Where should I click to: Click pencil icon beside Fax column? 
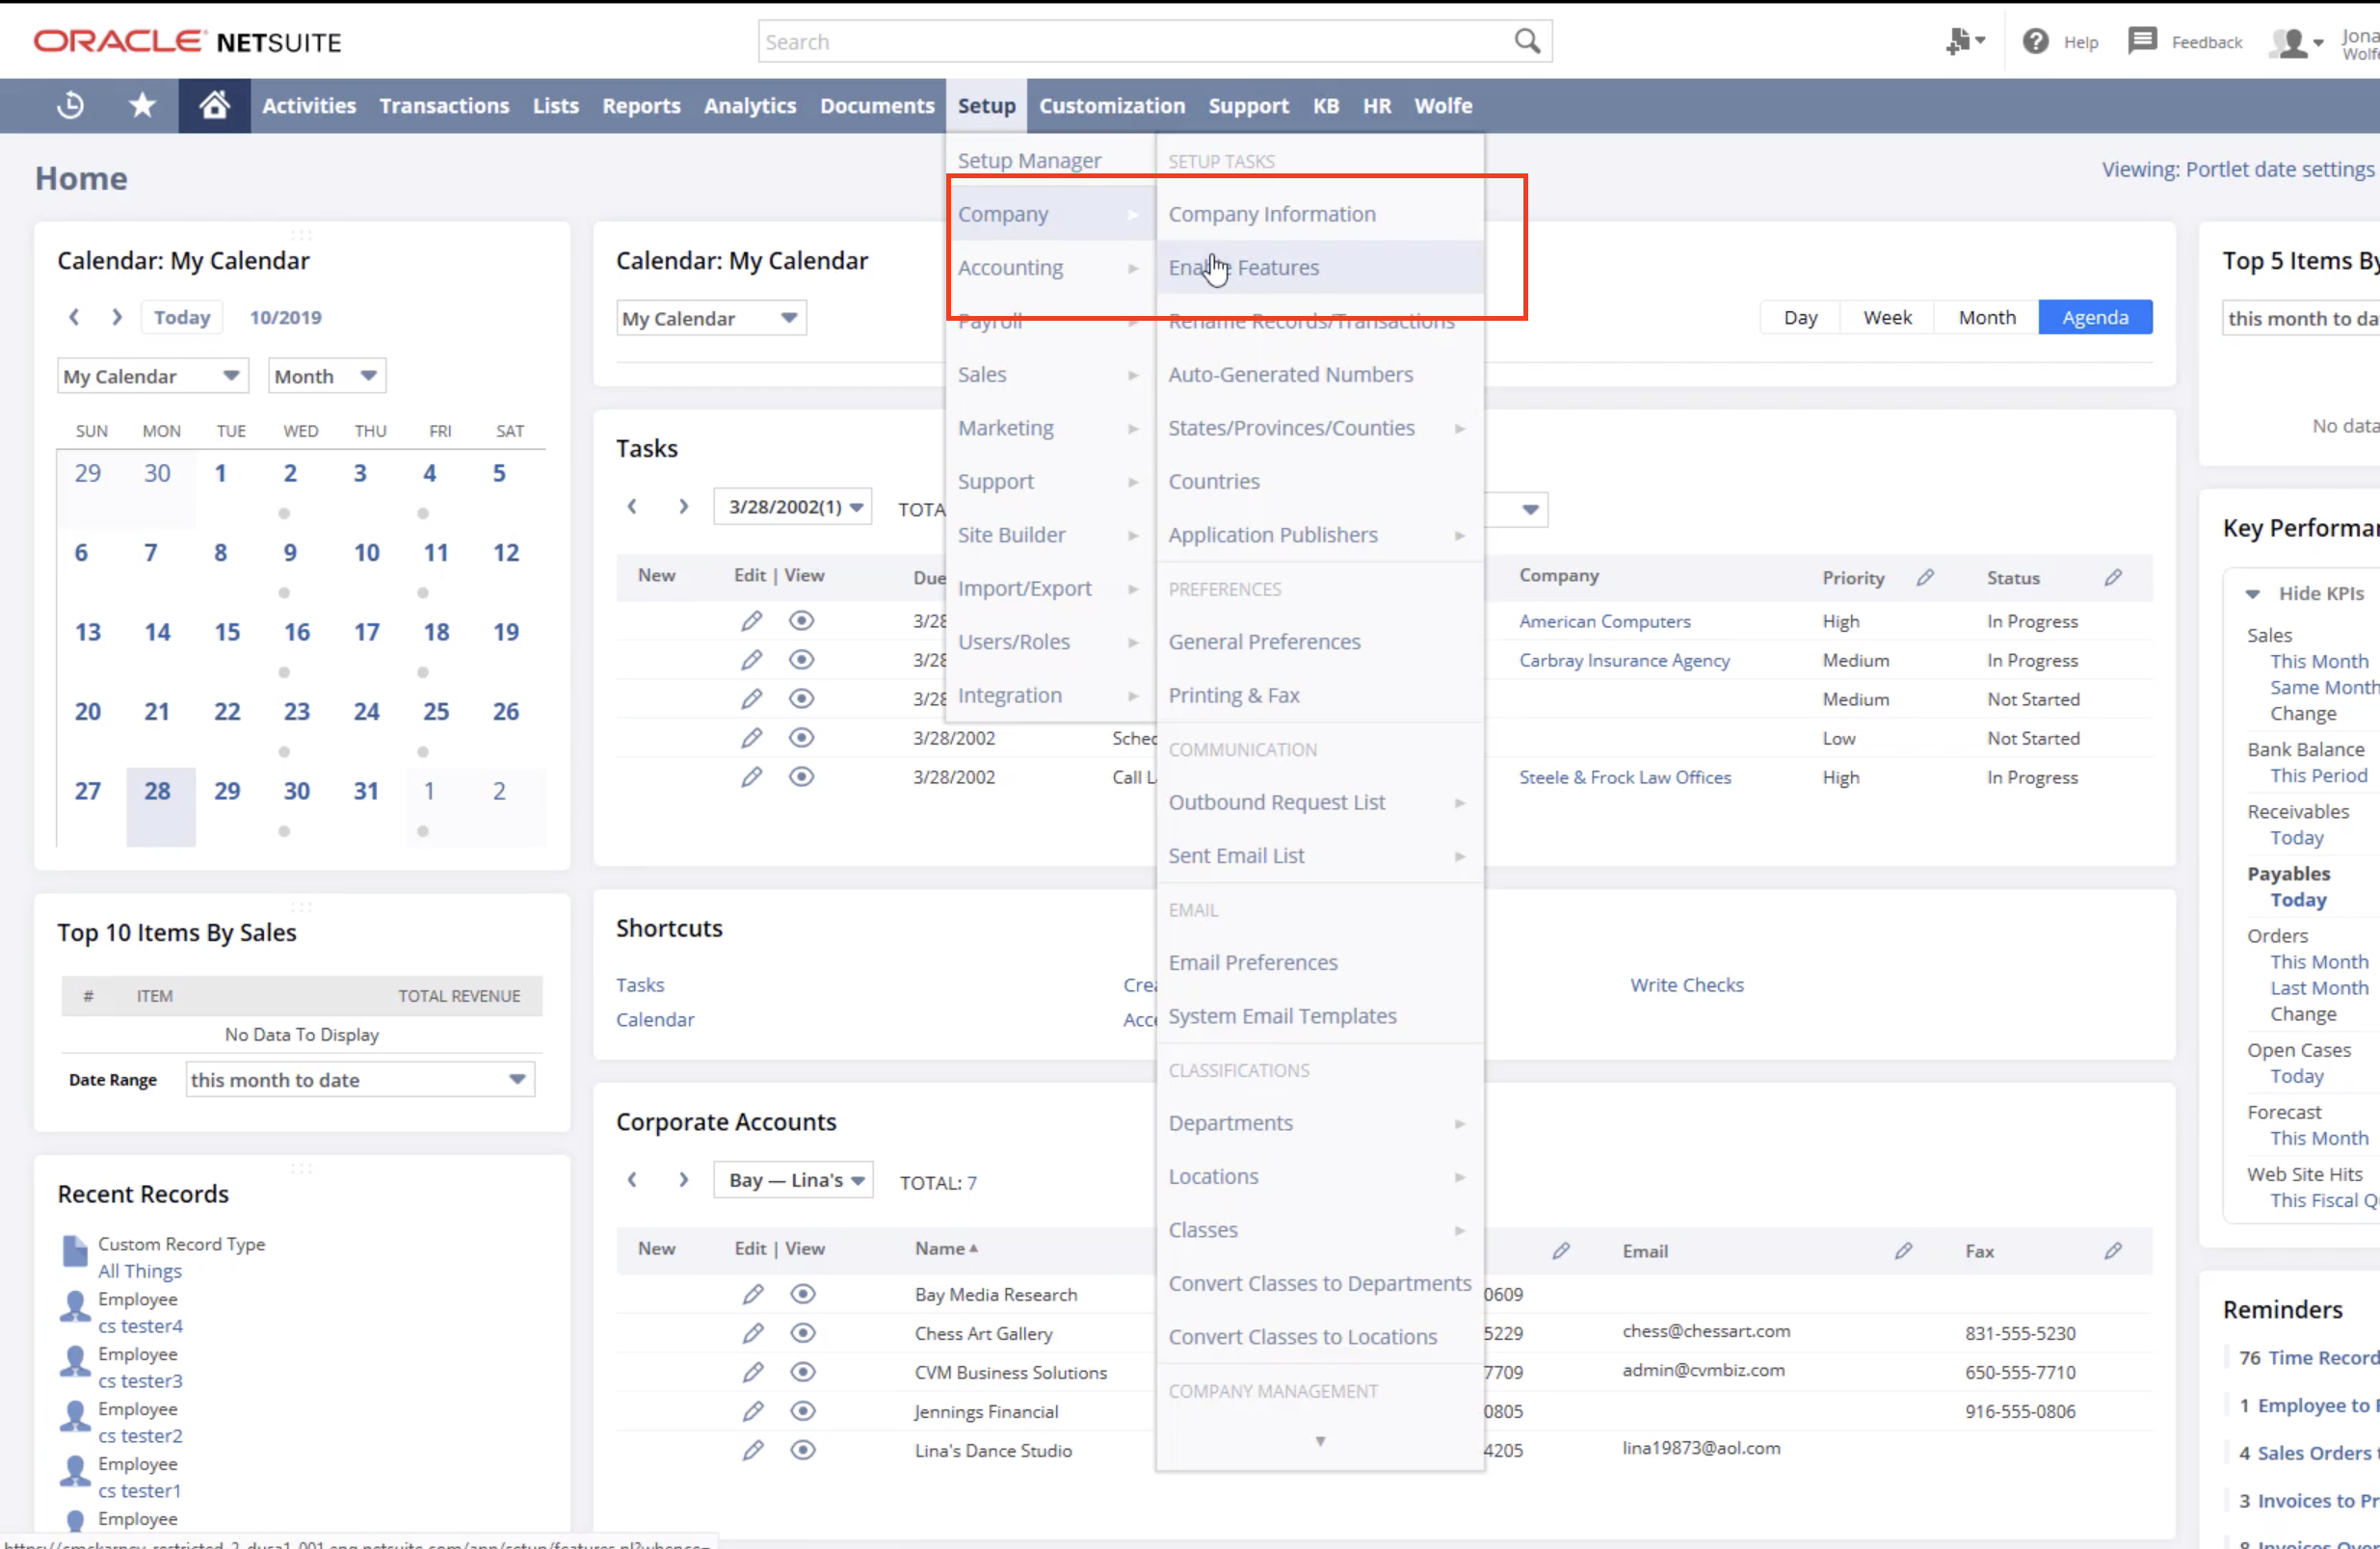tap(2112, 1250)
